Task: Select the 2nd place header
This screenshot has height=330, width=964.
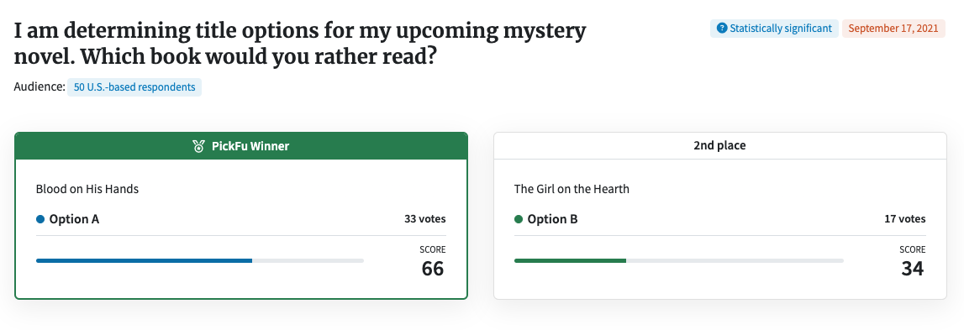Action: (720, 146)
